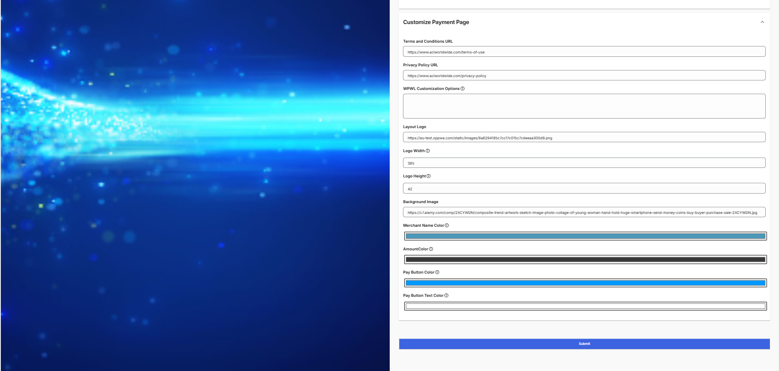Click the Background Image label

coord(421,202)
